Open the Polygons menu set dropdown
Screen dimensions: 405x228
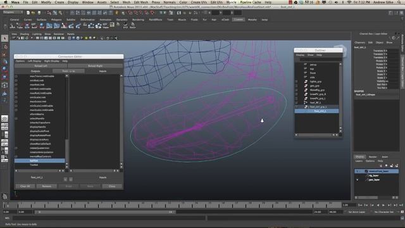tap(13, 12)
